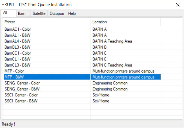Select BarnCL3 - B&W printer entry
The width and height of the screenshot is (184, 128).
(x=17, y=65)
